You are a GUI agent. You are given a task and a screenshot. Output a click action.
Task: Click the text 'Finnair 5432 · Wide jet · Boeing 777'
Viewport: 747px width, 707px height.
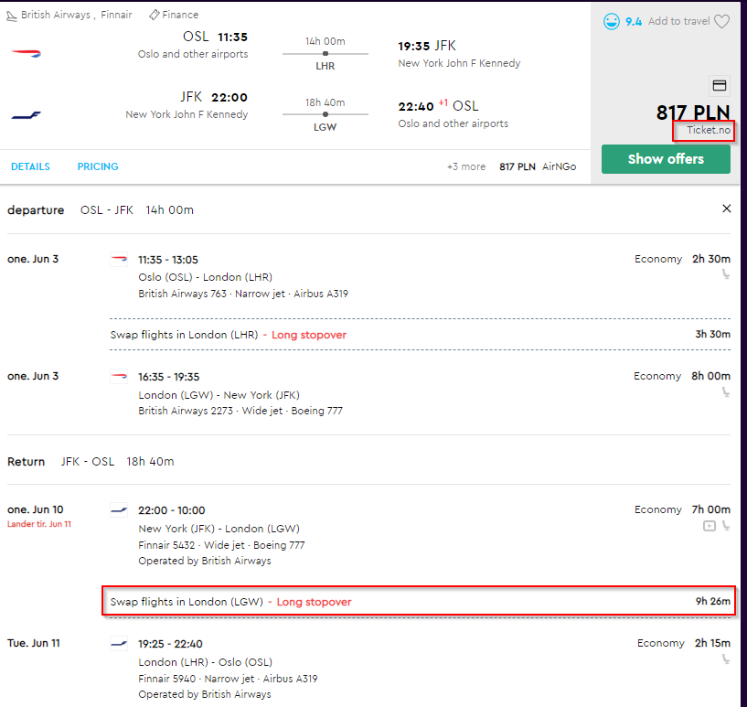click(x=221, y=545)
